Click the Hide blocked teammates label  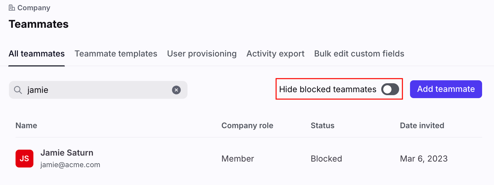click(328, 89)
